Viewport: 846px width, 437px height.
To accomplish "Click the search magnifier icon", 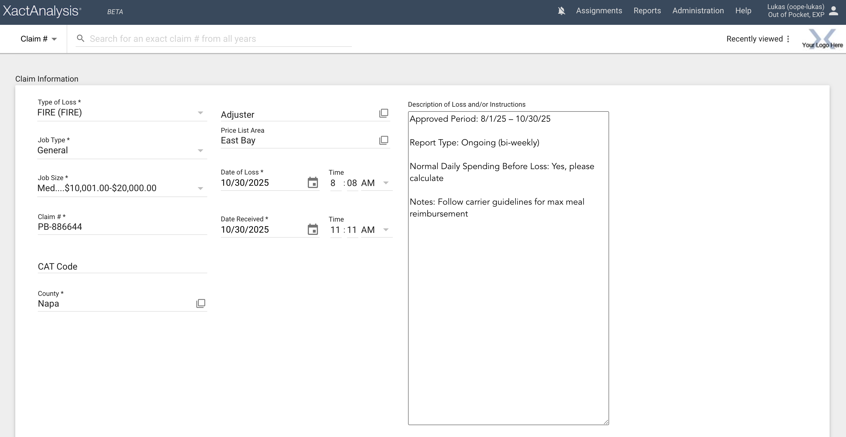I will [81, 38].
